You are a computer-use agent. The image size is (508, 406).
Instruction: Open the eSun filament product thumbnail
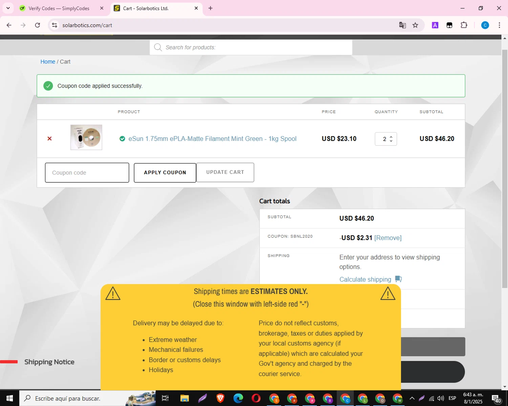click(x=86, y=137)
